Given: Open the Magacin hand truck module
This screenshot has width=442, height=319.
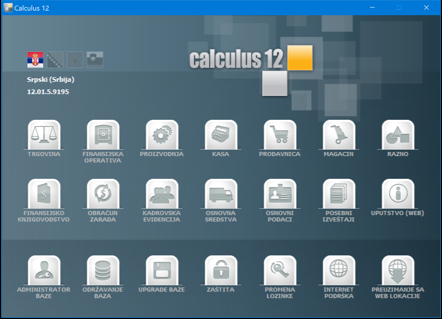Looking at the screenshot, I should (339, 135).
